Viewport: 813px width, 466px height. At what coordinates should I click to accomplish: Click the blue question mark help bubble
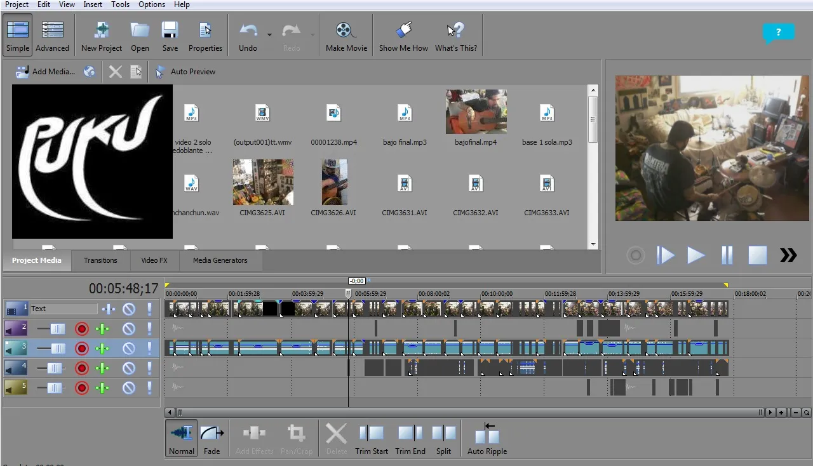pos(778,33)
